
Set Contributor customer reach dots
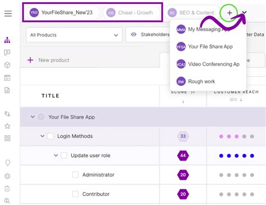click(236, 194)
